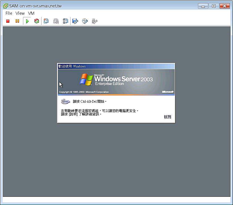This screenshot has width=233, height=205.
Task: Click the Windows Server 2003 logo banner
Action: [116, 82]
